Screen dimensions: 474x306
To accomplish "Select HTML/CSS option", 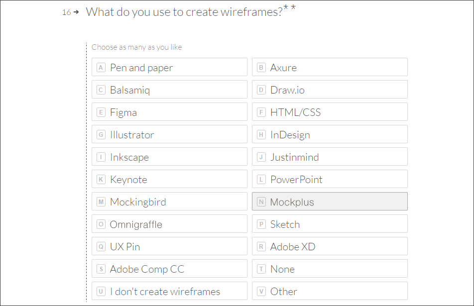I will coord(330,112).
